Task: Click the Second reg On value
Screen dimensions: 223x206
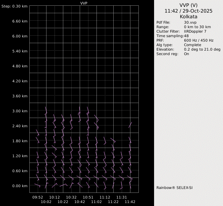Action: [x=186, y=54]
